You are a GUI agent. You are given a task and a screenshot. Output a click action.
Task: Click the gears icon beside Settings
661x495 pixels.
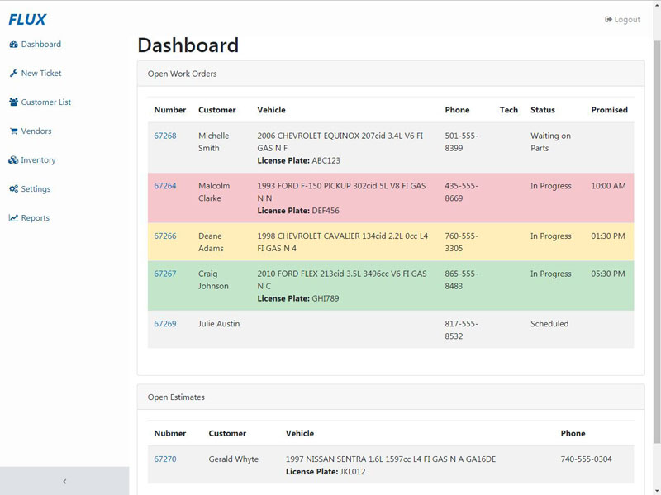[13, 189]
